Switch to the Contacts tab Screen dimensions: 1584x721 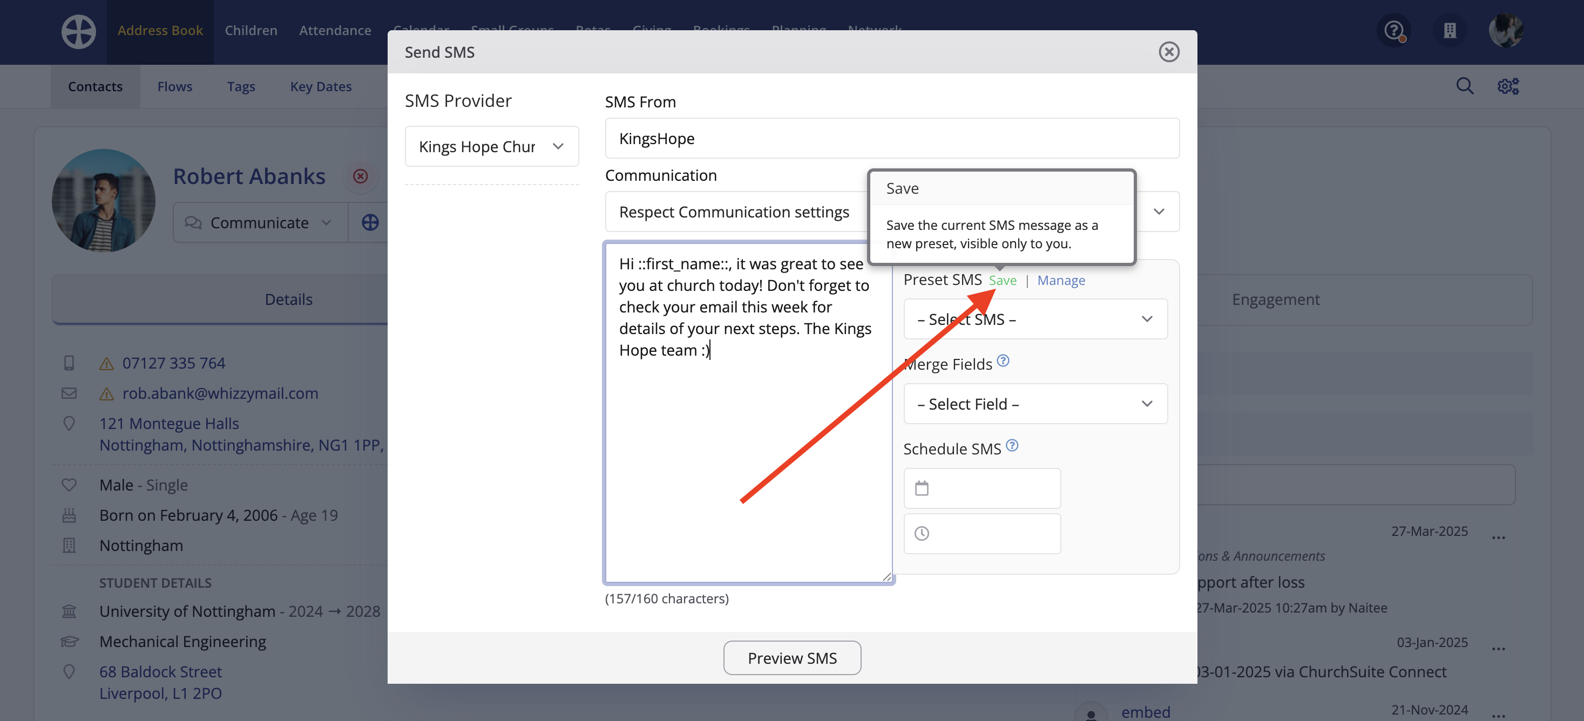(x=96, y=87)
